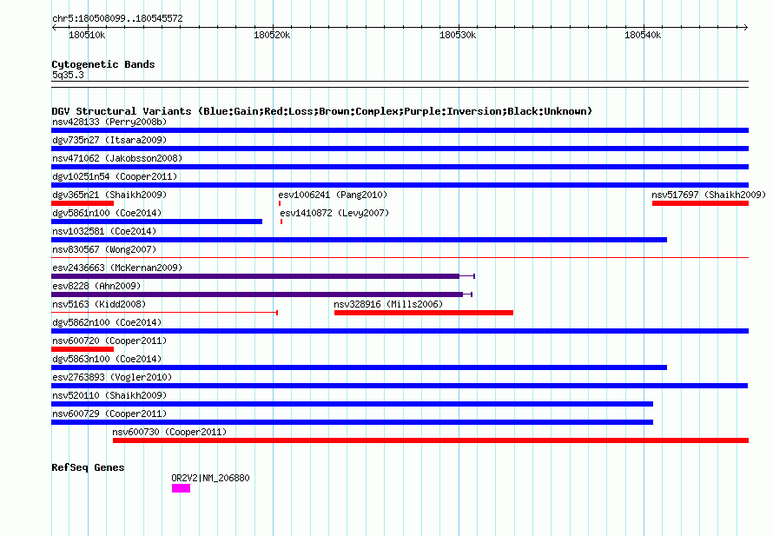This screenshot has height=536, width=773.
Task: Click the nsv517697 (Shaikh2009) label
Action: (x=709, y=195)
